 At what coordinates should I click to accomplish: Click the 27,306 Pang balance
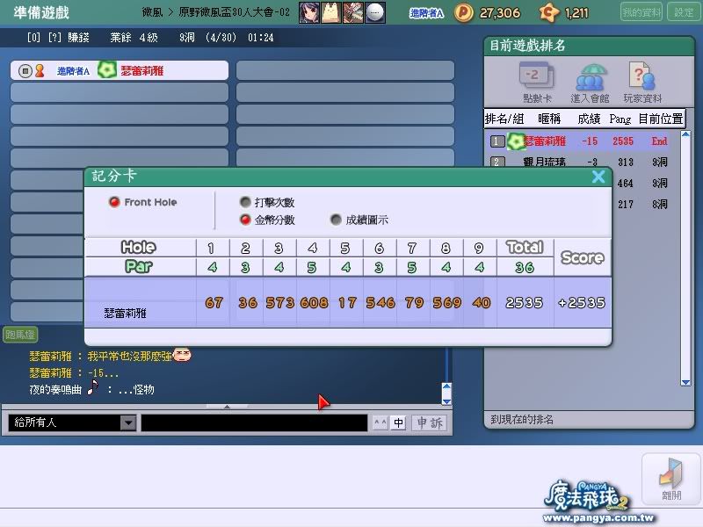click(x=500, y=13)
